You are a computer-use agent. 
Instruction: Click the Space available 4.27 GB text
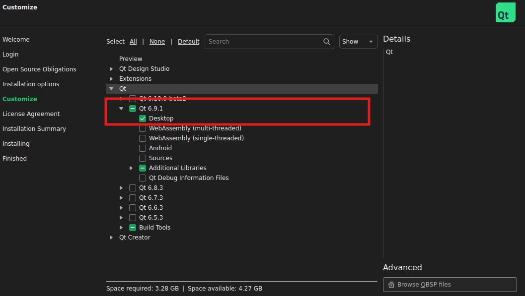click(225, 289)
